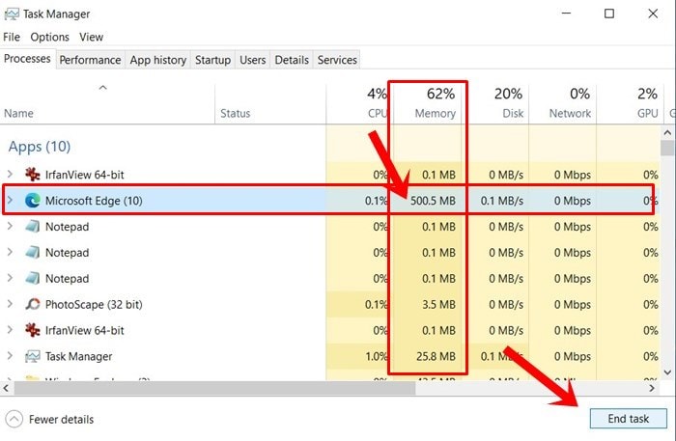Click the 3.5 MB memory value
The height and width of the screenshot is (441, 676).
[438, 305]
